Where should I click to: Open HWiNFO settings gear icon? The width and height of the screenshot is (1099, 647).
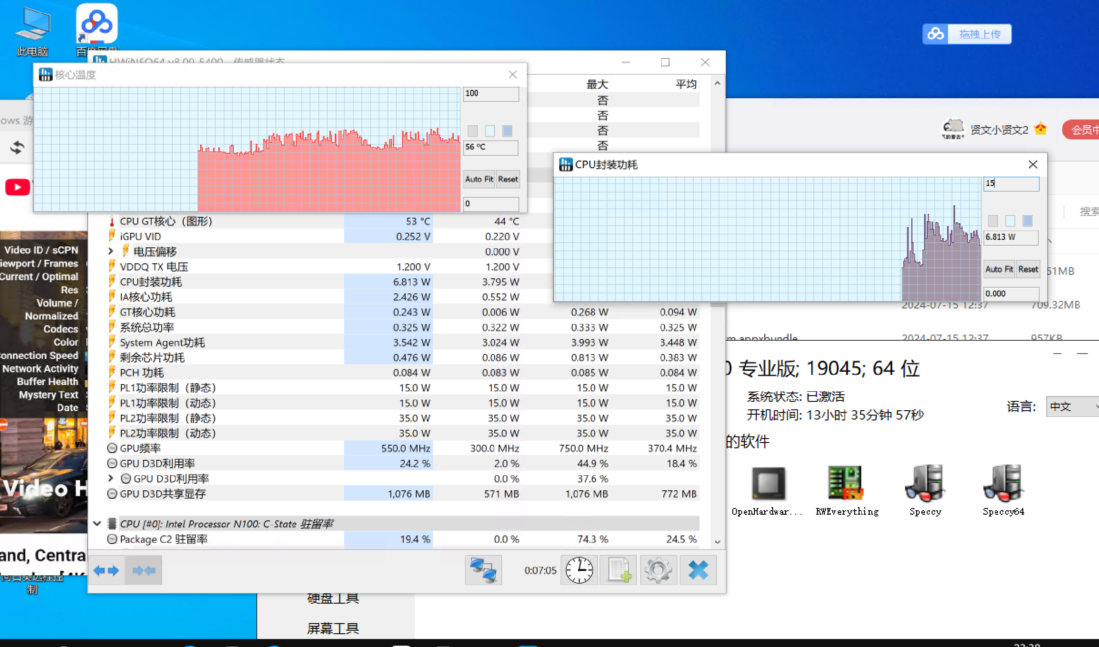tap(658, 570)
